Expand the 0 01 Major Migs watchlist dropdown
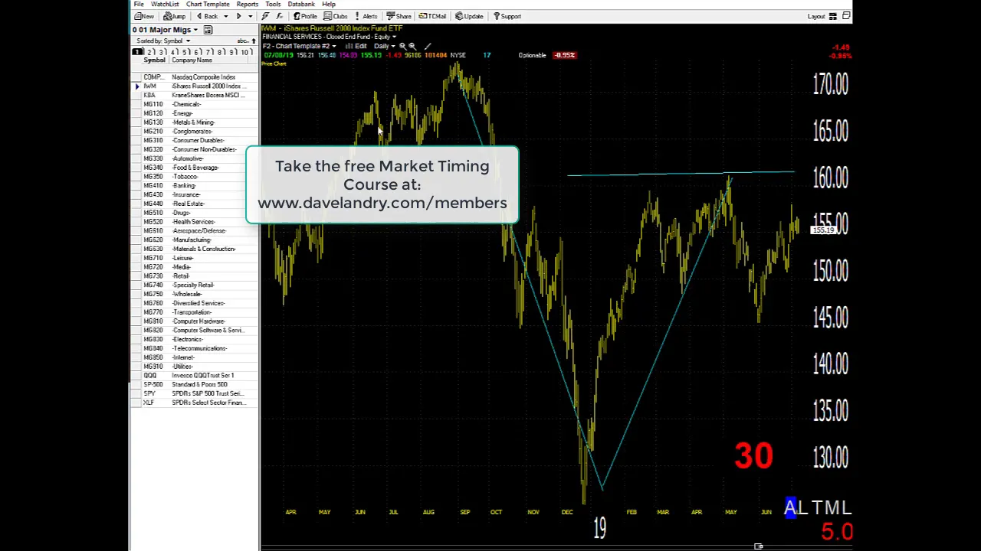Image resolution: width=981 pixels, height=551 pixels. click(x=195, y=30)
